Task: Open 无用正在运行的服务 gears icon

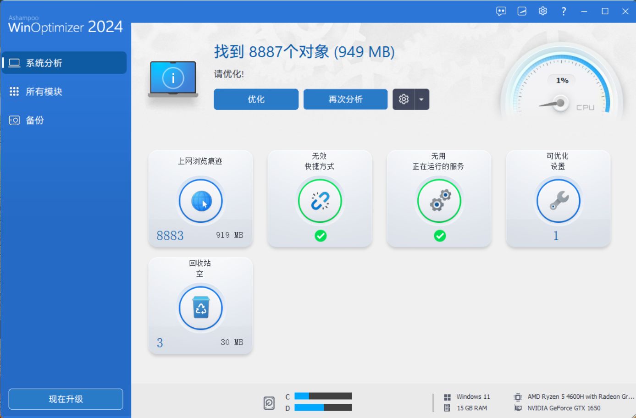Action: click(x=439, y=201)
